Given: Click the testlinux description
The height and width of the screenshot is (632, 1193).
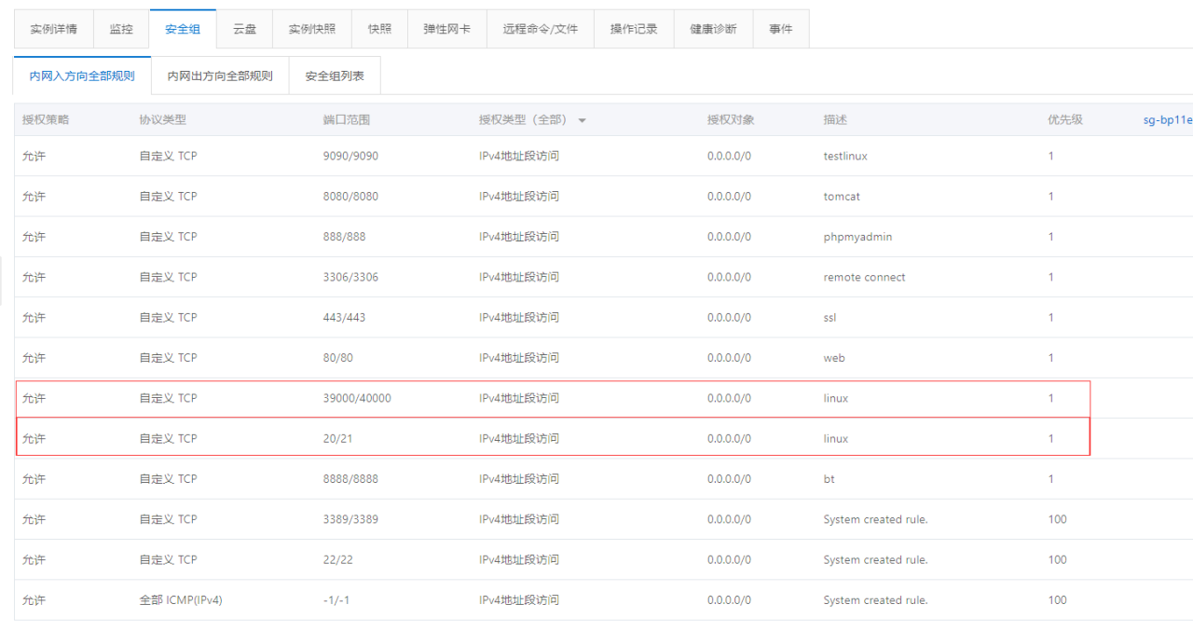Looking at the screenshot, I should (x=845, y=156).
